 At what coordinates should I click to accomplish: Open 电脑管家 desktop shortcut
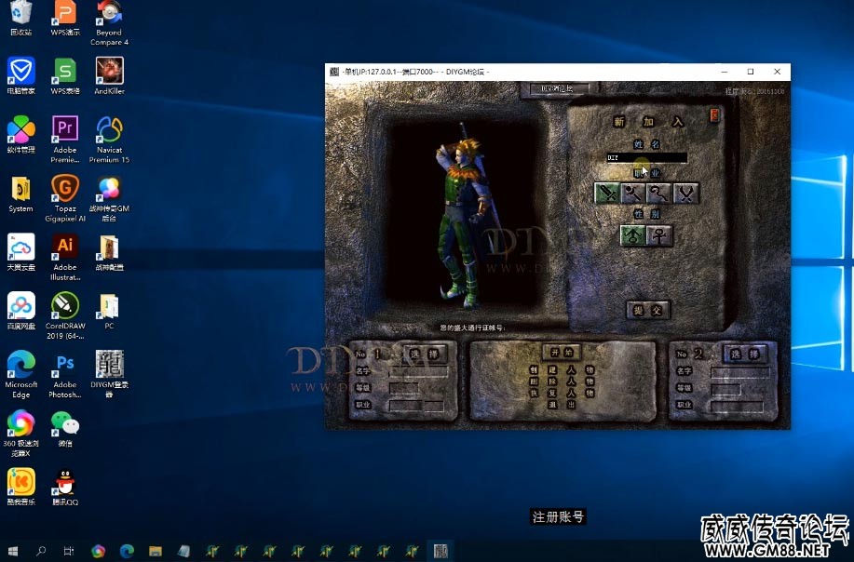tap(20, 75)
